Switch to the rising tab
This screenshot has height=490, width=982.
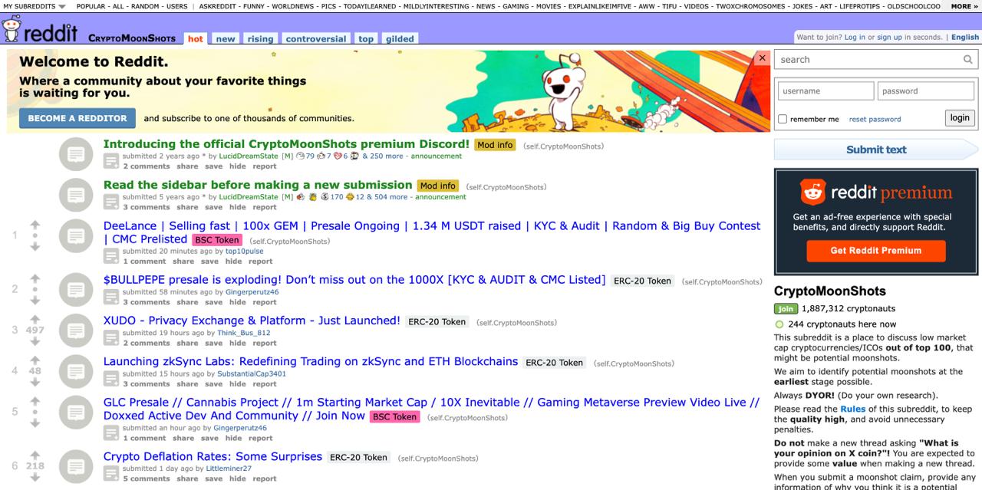pyautogui.click(x=260, y=38)
